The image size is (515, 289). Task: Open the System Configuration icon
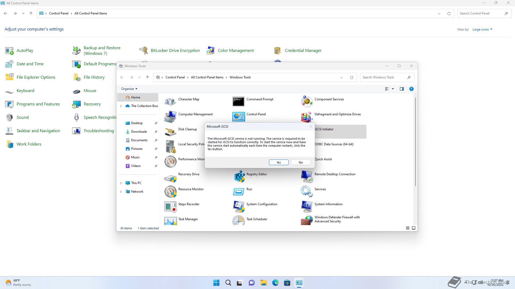238,207
